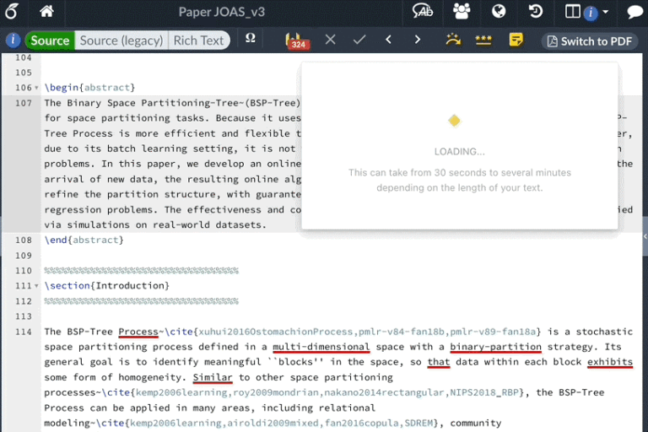648x432 pixels.
Task: Click citation key kemp2006learning on processes line
Action: coord(181,392)
